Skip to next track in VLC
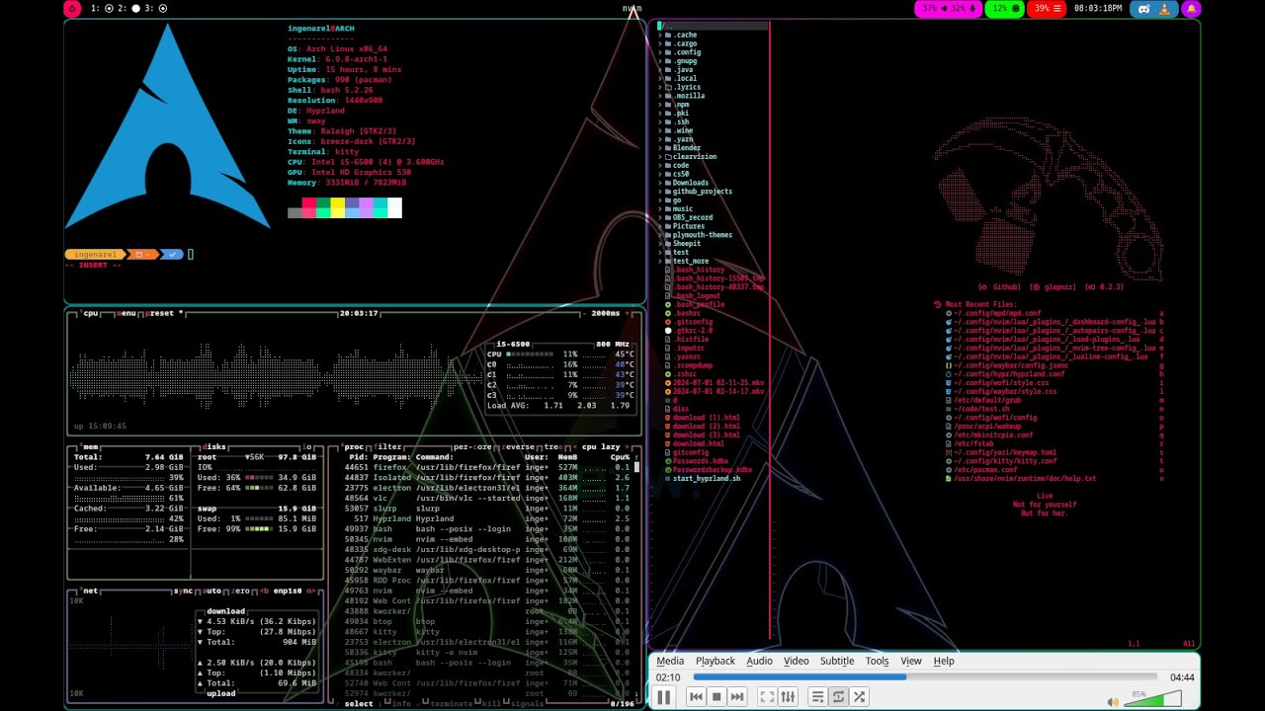1265x711 pixels. coord(737,697)
